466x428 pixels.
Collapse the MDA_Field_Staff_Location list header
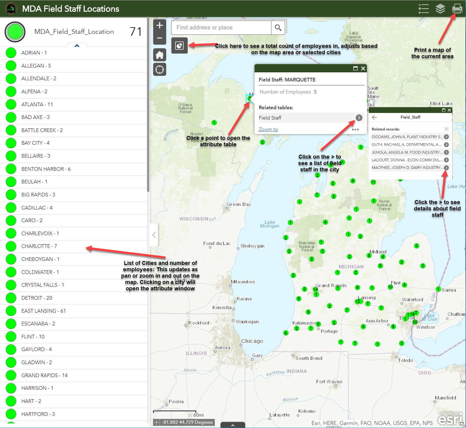pyautogui.click(x=77, y=46)
